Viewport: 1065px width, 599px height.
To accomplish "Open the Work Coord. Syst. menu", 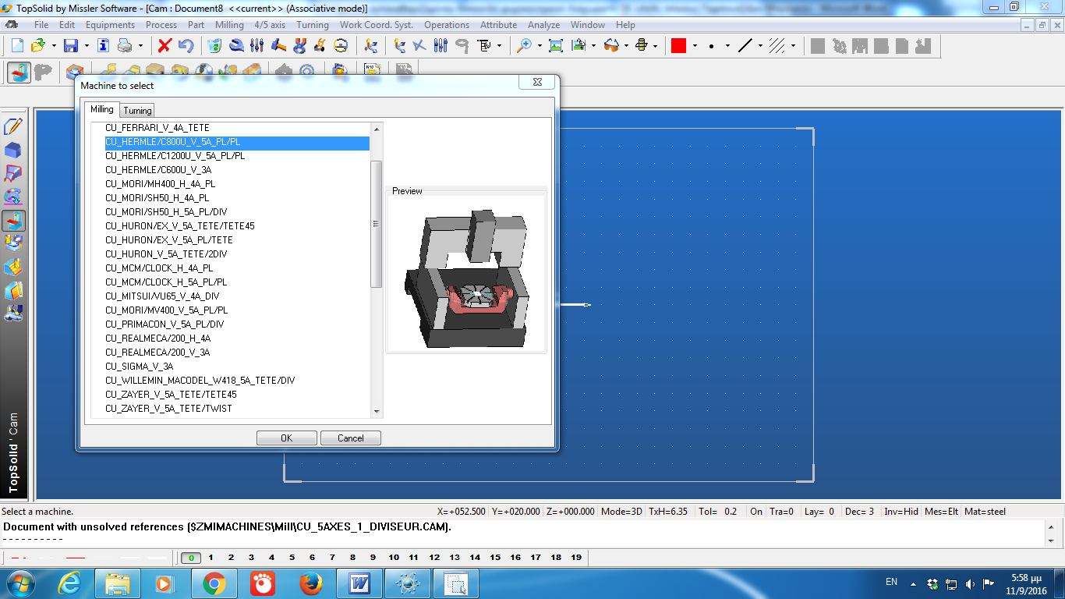I will tap(377, 25).
